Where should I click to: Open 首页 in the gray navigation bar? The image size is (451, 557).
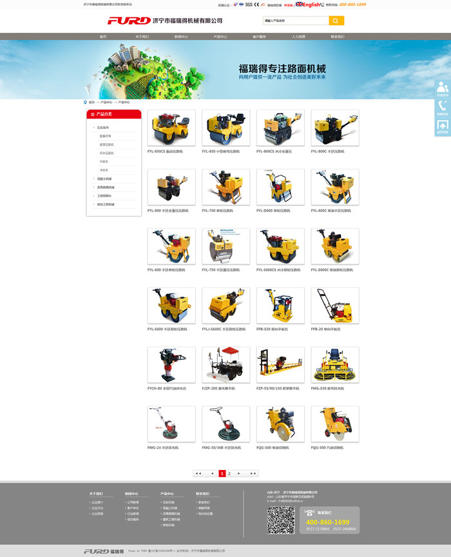coord(102,37)
